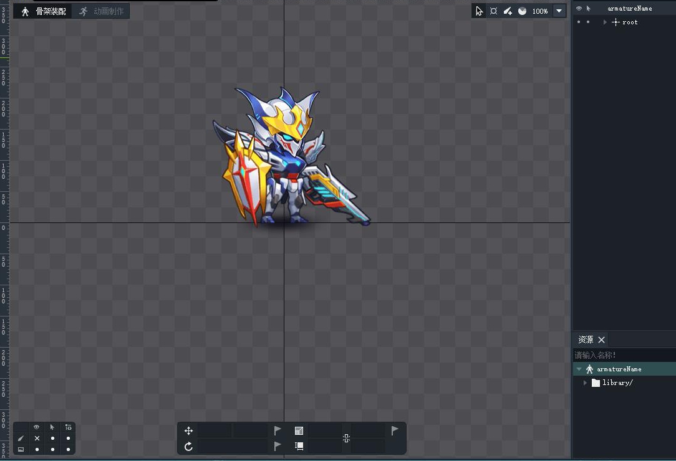Focus the Y position field in the transform panel
Viewport: 676px width, 461px height.
click(251, 430)
